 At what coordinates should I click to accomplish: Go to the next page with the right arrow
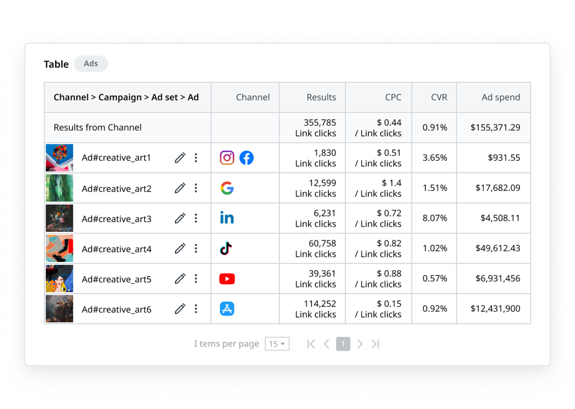click(360, 343)
